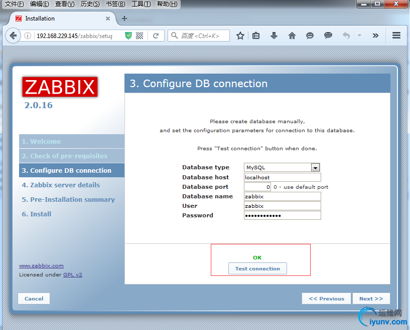Go back with the browser back arrow
Image resolution: width=410 pixels, height=330 pixels.
13,36
